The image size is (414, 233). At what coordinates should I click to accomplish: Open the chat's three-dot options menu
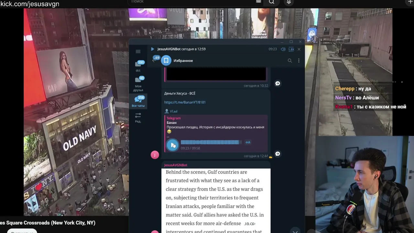(299, 61)
